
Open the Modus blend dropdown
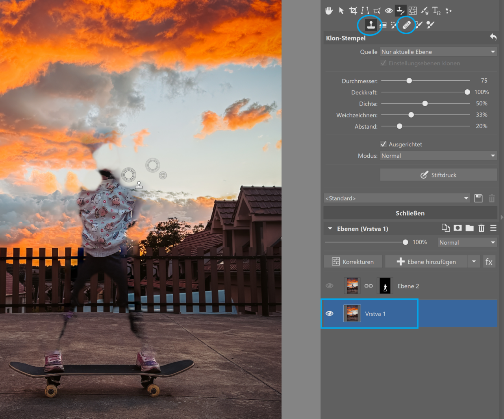[x=438, y=156]
